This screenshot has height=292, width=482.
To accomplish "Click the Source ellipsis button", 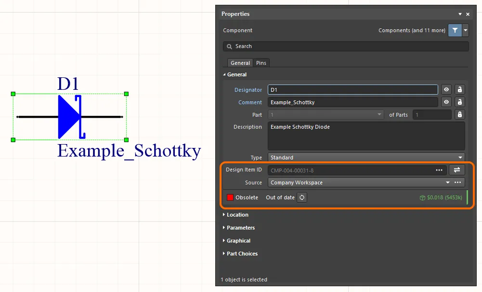I will tap(458, 182).
